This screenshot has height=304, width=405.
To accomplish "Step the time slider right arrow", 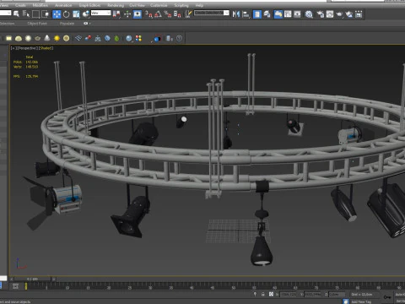I will coord(53,279).
